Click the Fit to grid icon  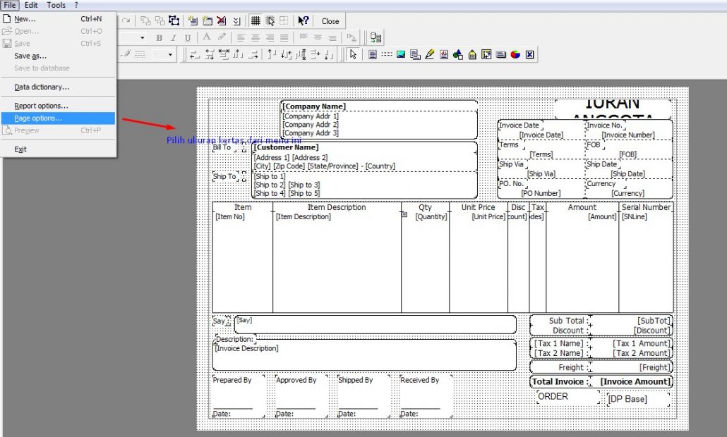pyautogui.click(x=284, y=21)
